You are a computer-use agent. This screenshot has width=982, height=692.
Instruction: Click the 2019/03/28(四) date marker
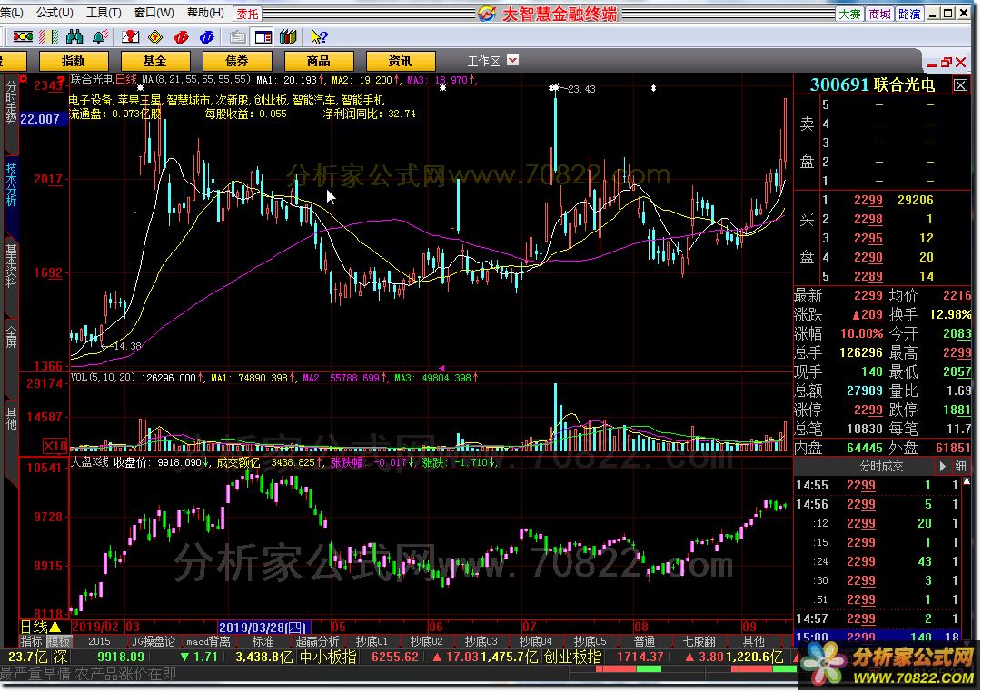264,627
